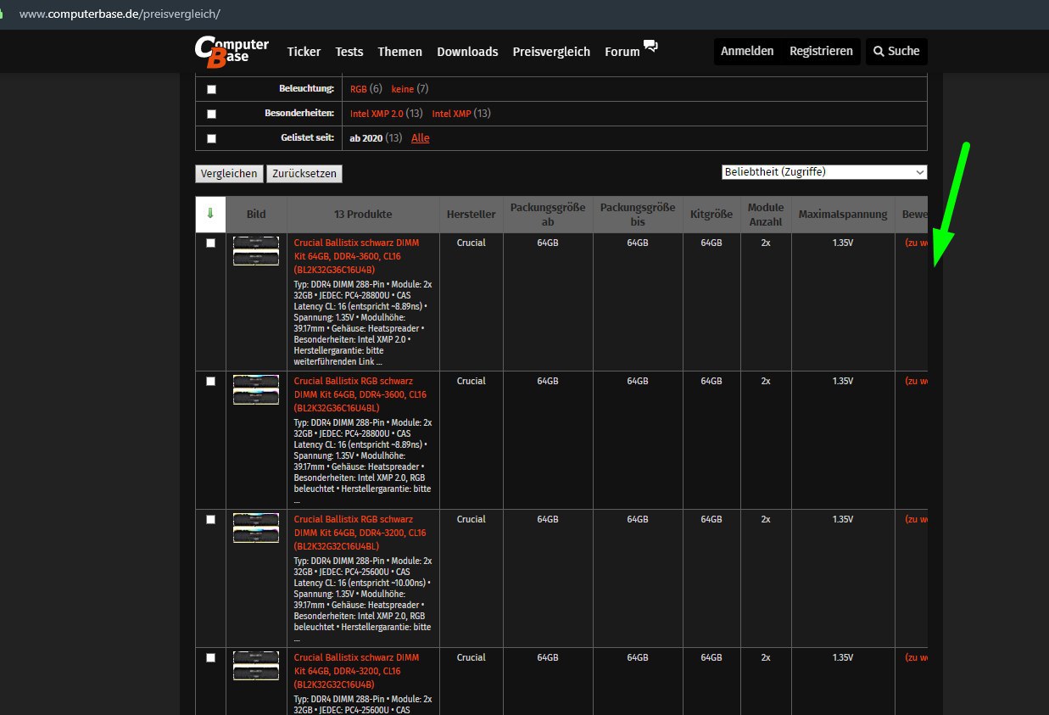The width and height of the screenshot is (1049, 715).
Task: Open Tests in the navigation bar
Action: tap(349, 52)
